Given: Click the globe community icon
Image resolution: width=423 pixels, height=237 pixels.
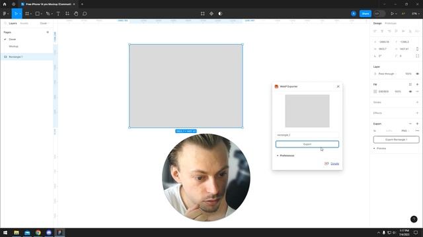Looking at the screenshot, I should 13,4.
